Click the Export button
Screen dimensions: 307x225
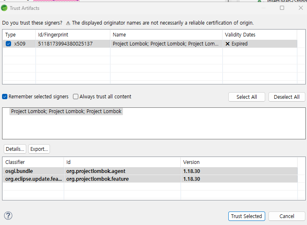coord(39,149)
